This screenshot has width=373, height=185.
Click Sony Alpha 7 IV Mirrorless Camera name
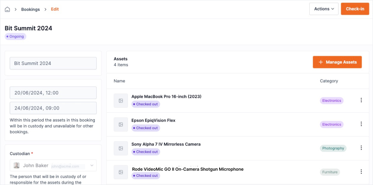(x=166, y=144)
